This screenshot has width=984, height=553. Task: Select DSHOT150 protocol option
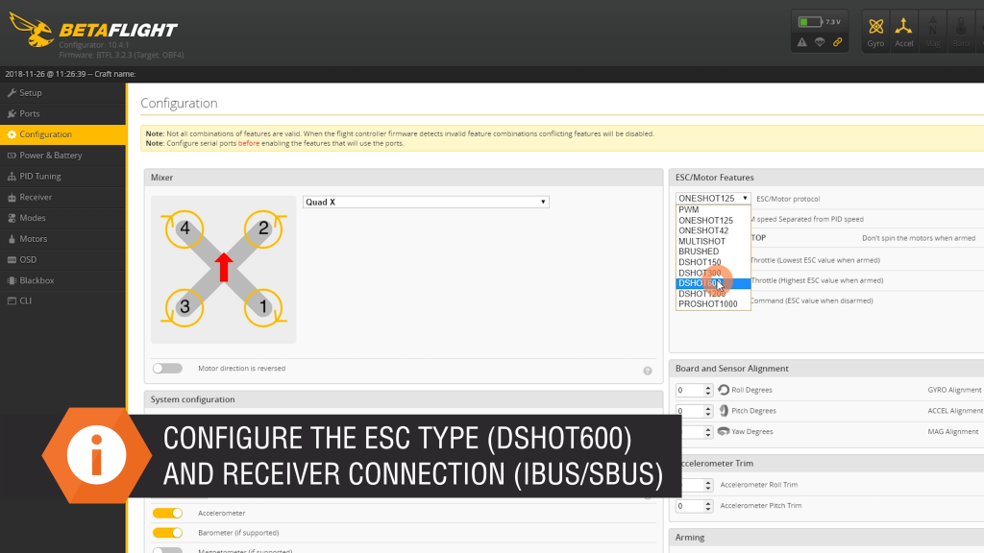(x=713, y=262)
